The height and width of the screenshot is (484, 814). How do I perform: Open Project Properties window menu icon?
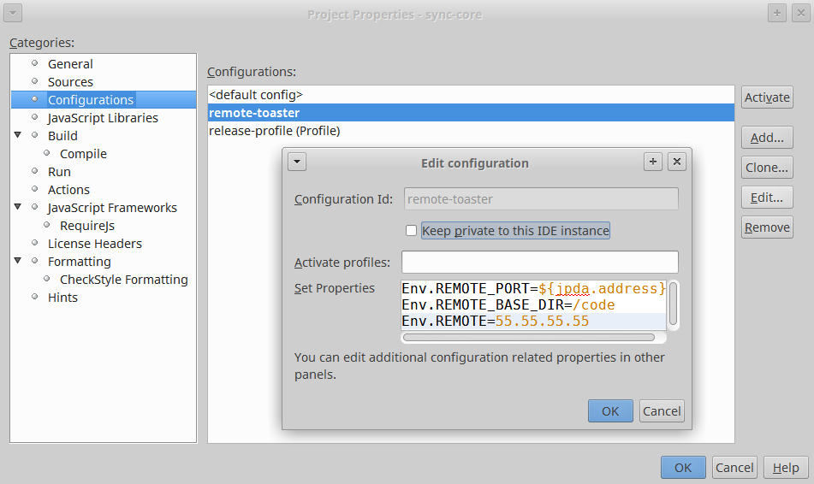(13, 14)
